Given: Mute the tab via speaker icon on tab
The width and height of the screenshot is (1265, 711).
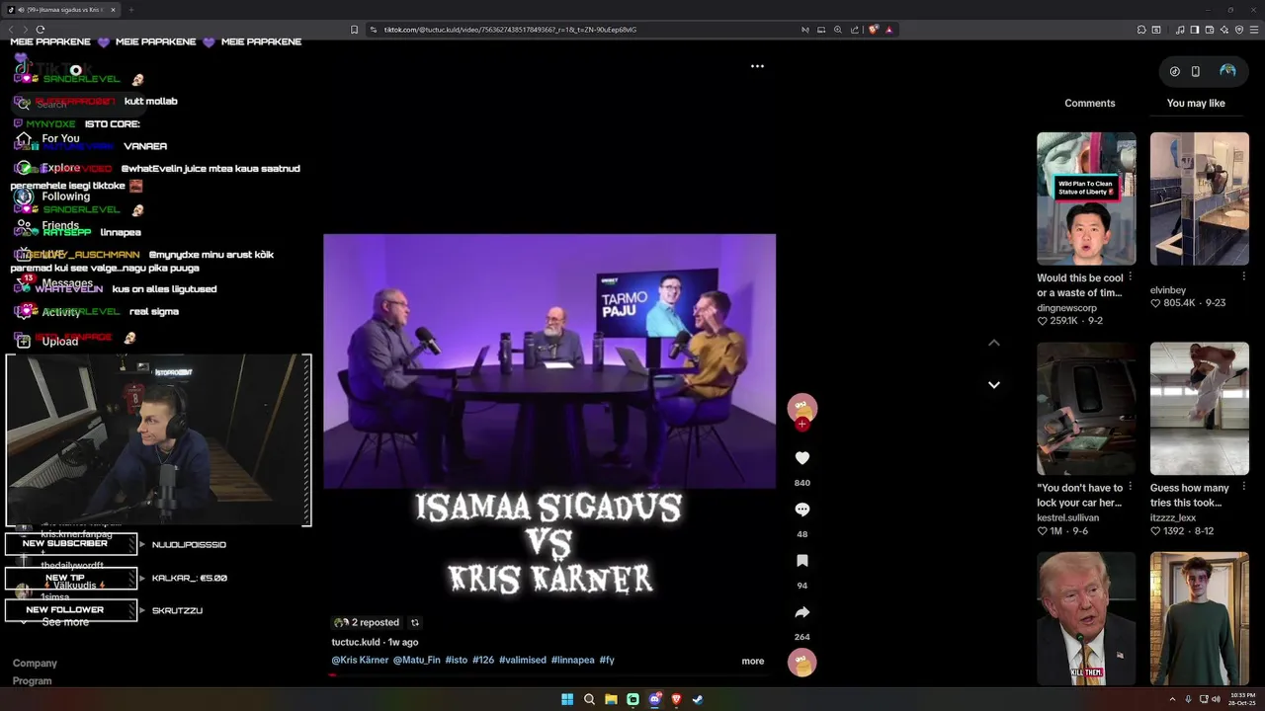Looking at the screenshot, I should [22, 10].
